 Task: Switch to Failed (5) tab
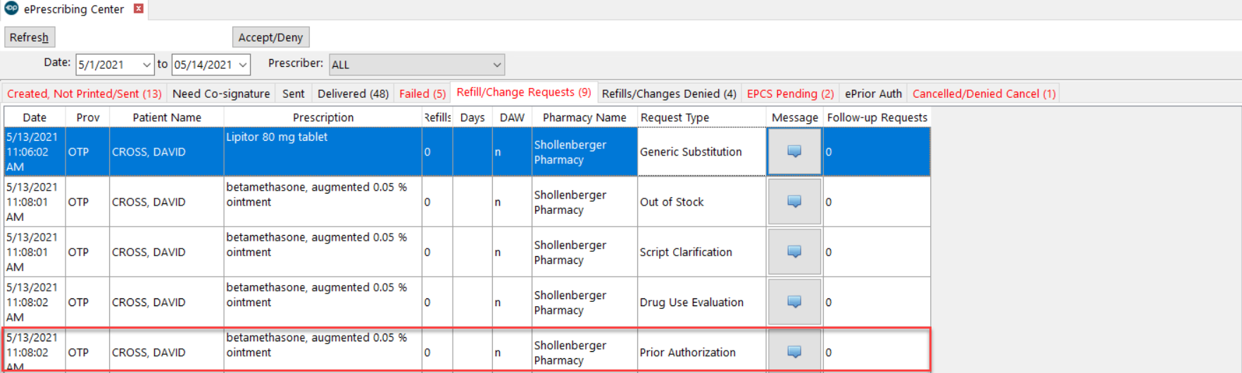point(422,94)
